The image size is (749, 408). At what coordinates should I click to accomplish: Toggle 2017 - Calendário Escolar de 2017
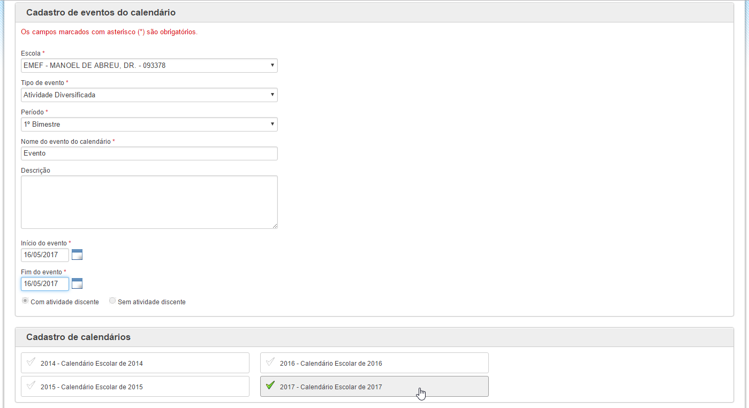(x=374, y=387)
